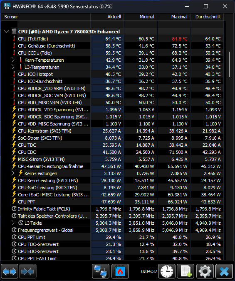Image resolution: width=235 pixels, height=281 pixels.
Task: Click thermometer icon of CPU IOD Hotspot
Action: click(x=14, y=74)
